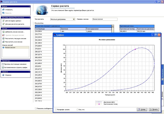Image resolution: width=164 pixels, height=114 pixels.
Task: Open the Тип расчета dropdown
Action: click(x=74, y=19)
